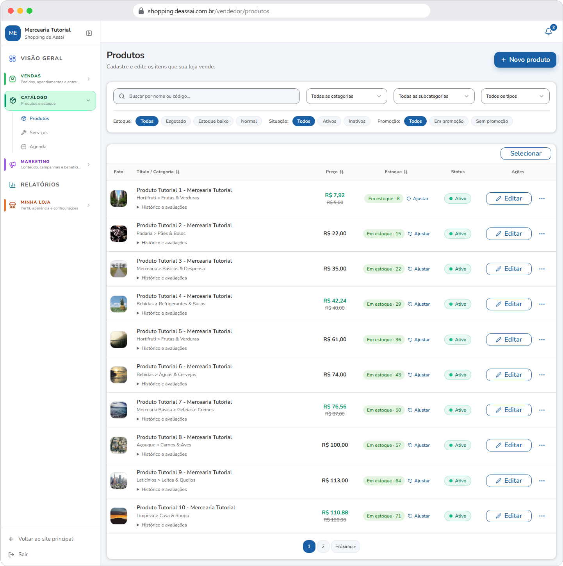Open more options for Produto Tutorial 4
The height and width of the screenshot is (566, 563).
tap(542, 304)
